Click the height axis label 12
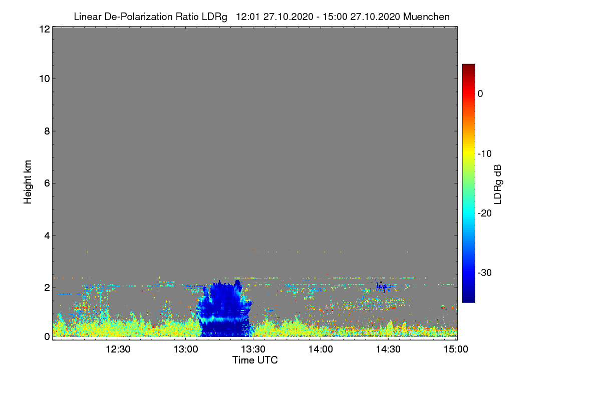 click(x=44, y=28)
